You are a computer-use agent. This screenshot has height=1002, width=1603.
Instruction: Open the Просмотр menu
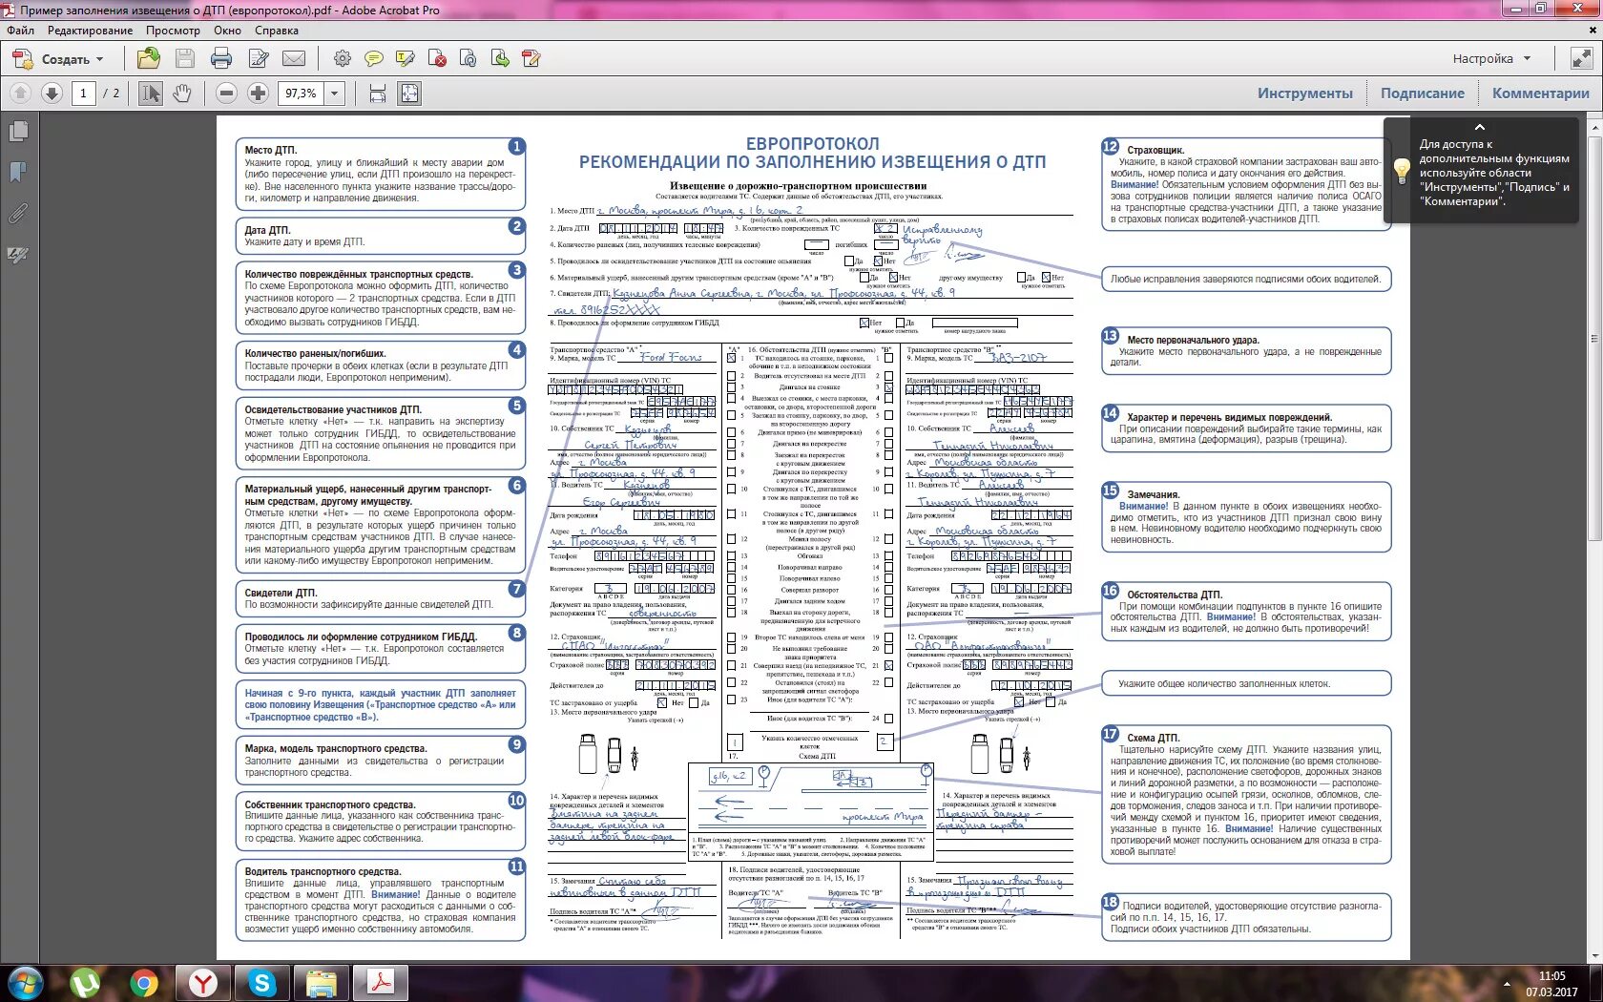174,31
